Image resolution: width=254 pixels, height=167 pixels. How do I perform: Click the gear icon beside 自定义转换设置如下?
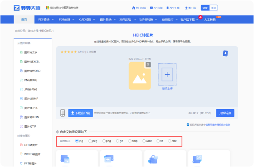tap(58, 132)
